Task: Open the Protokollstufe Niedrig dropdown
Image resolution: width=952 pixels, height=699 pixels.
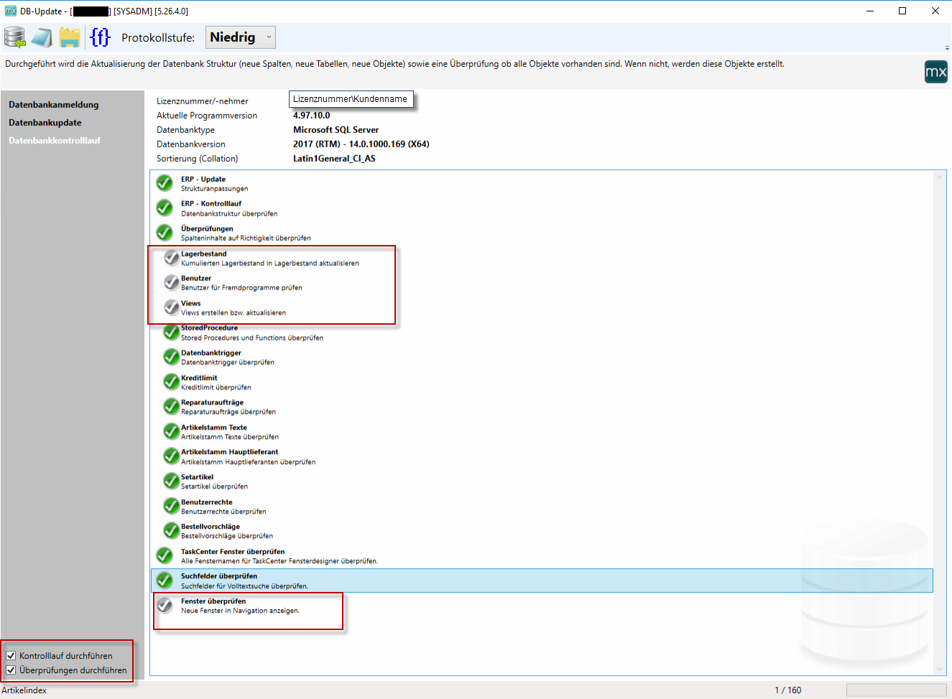Action: [241, 37]
